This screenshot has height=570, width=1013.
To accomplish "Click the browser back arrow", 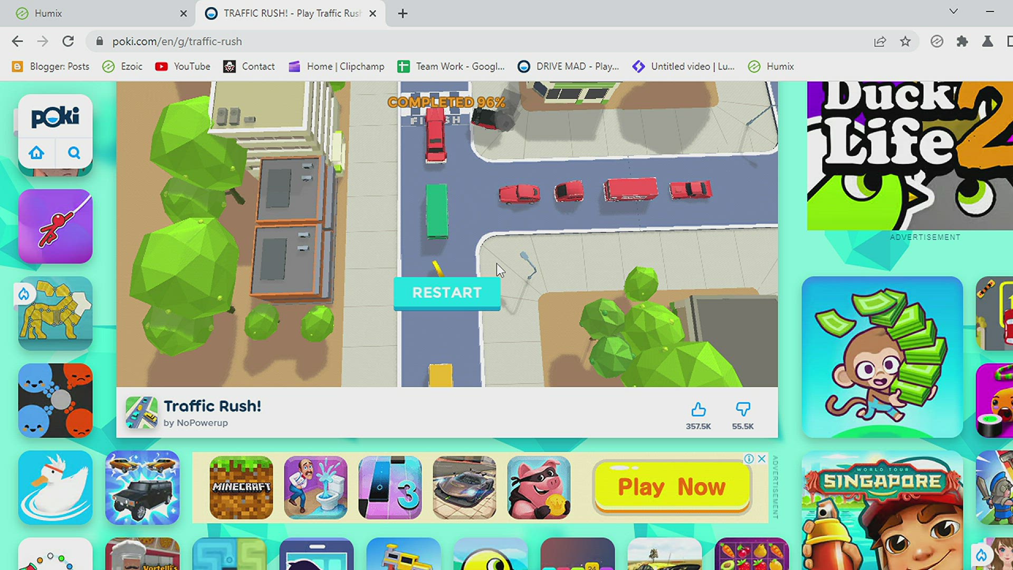I will tap(17, 41).
